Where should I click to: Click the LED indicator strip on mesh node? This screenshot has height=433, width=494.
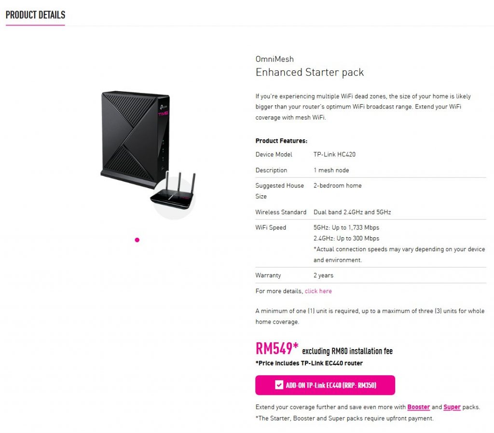click(163, 151)
